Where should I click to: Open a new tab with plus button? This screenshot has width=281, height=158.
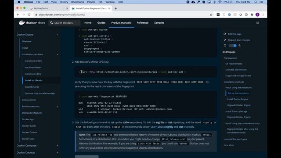coord(115,8)
